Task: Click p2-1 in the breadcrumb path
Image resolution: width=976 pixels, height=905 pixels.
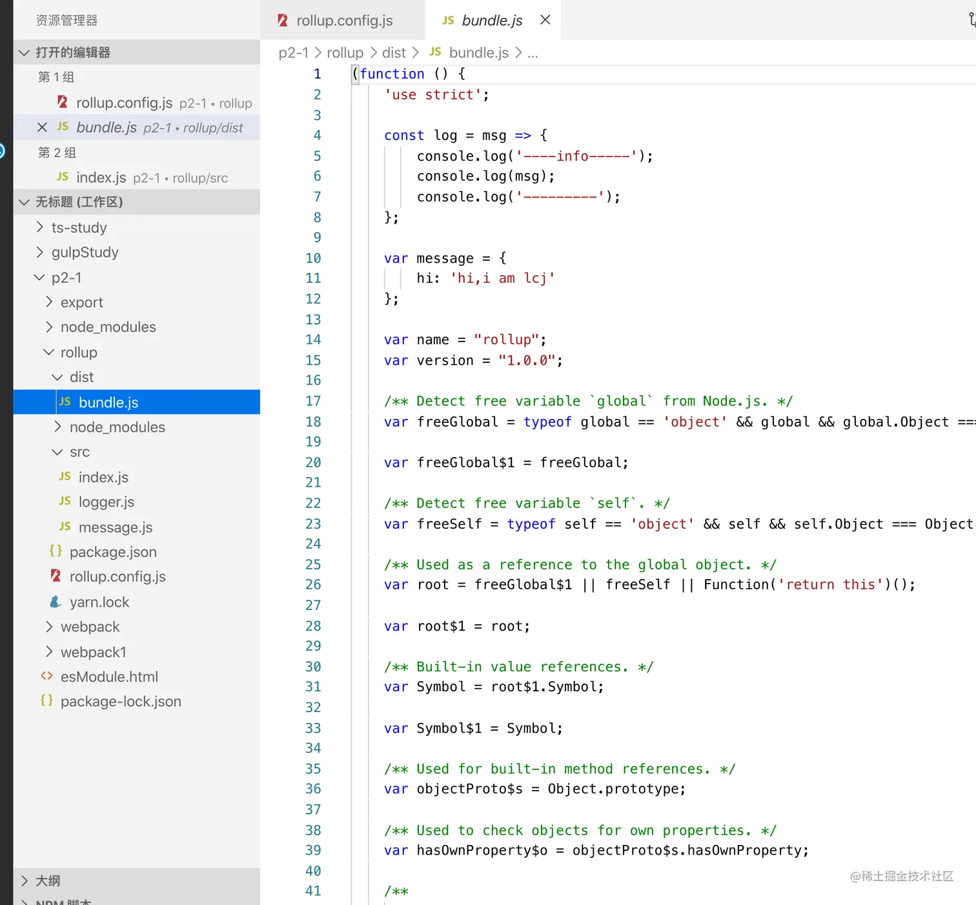Action: pos(294,52)
